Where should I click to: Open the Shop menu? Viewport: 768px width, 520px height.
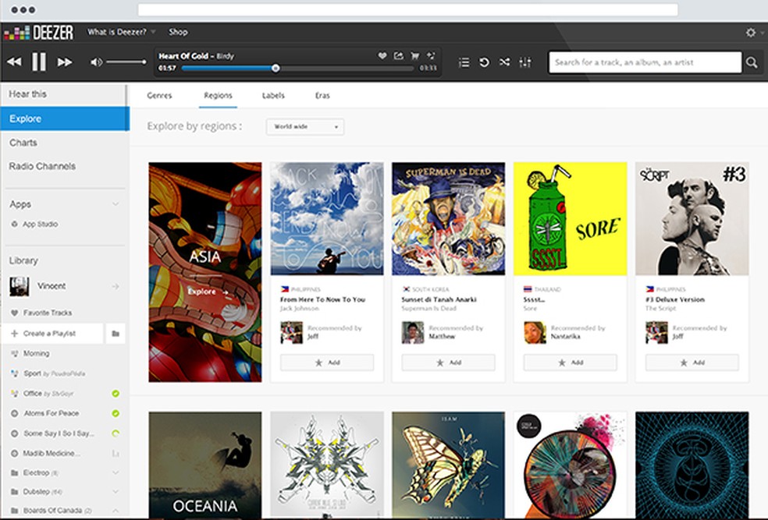point(178,31)
